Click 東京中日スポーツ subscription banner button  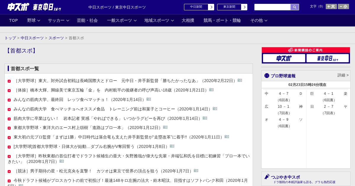pyautogui.click(x=328, y=58)
